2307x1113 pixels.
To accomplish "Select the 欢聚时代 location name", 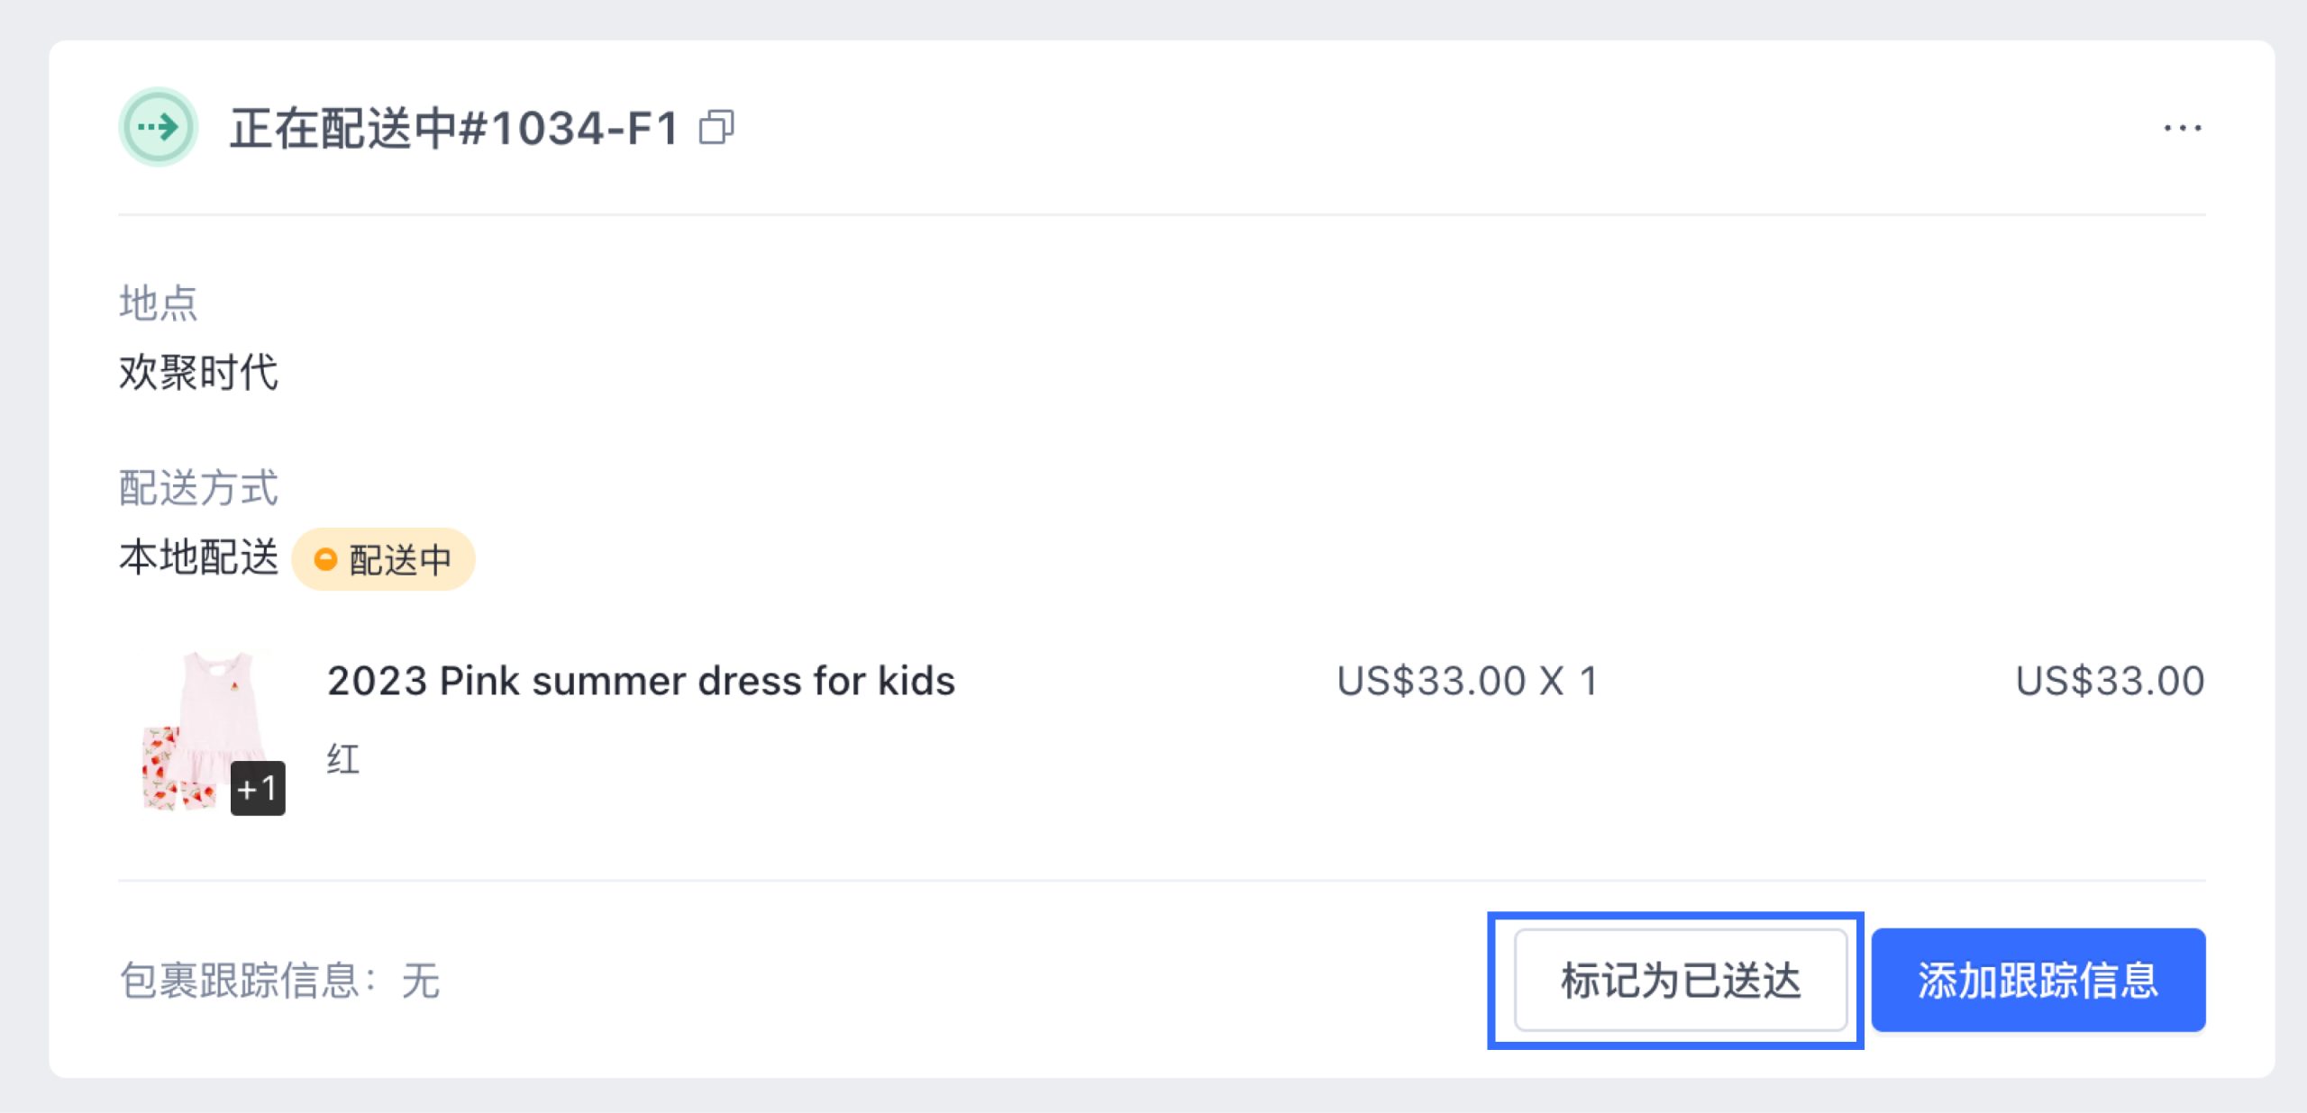I will point(198,372).
